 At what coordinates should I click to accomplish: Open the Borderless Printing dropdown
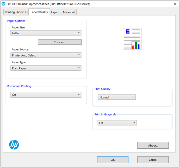46,95
